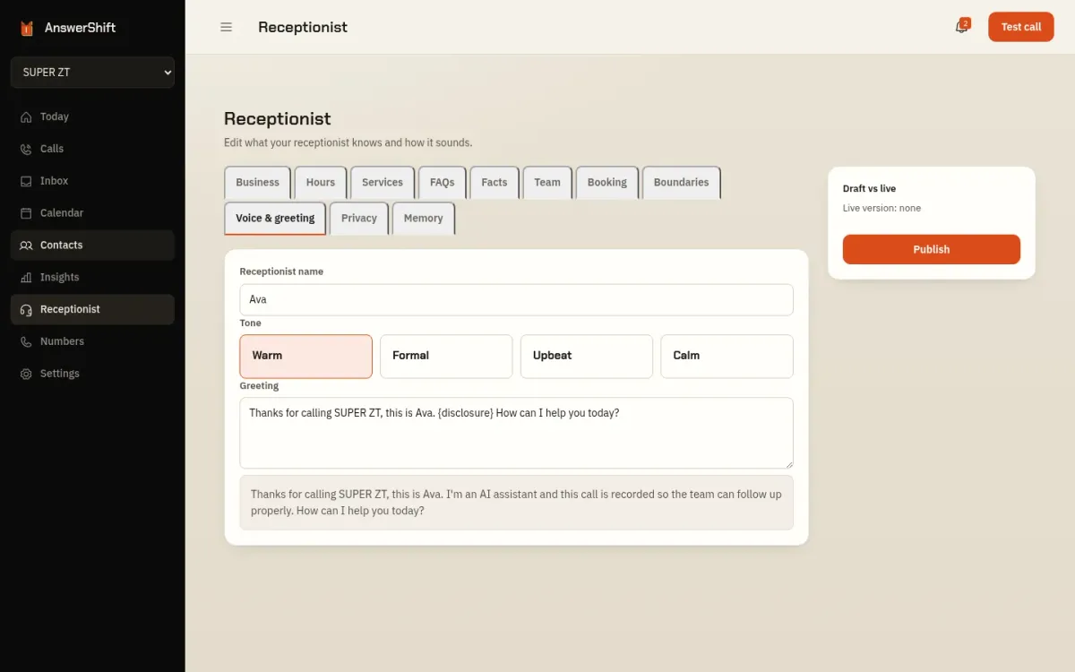Switch to the Hours tab
This screenshot has height=672, width=1075.
point(321,183)
